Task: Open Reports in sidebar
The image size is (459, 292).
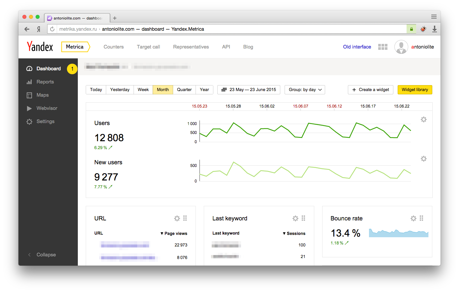Action: [45, 82]
